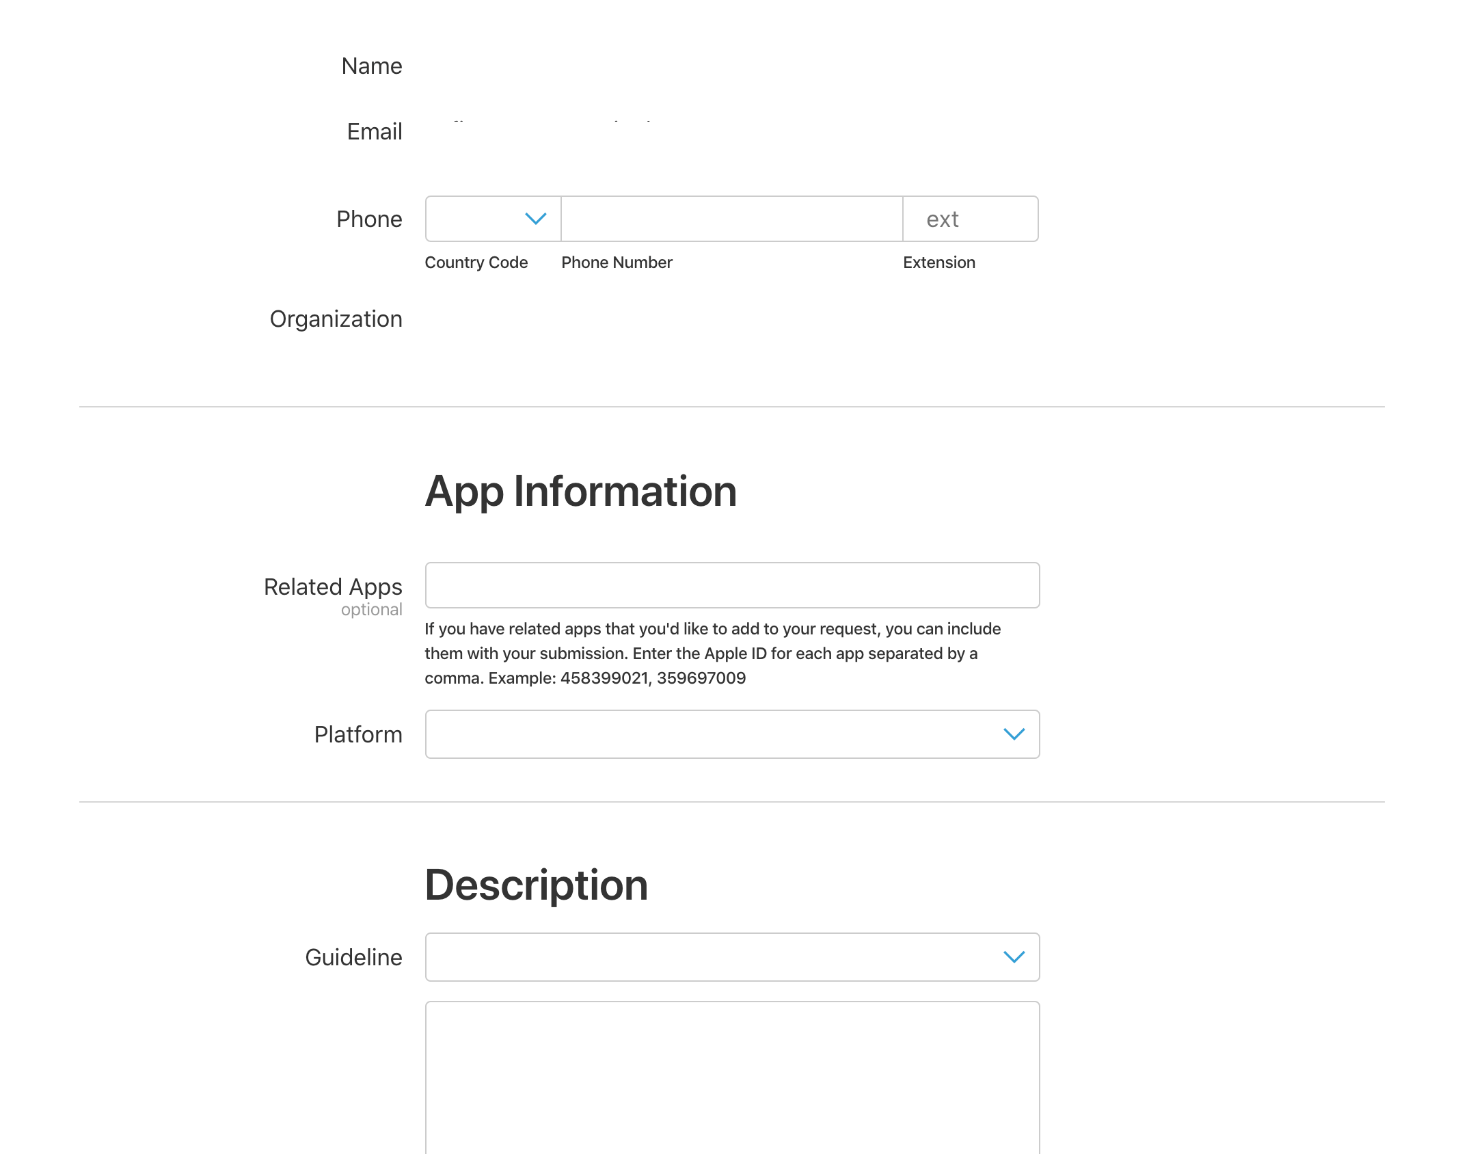Click the Platform field chevron icon
Image resolution: width=1460 pixels, height=1154 pixels.
(1014, 734)
